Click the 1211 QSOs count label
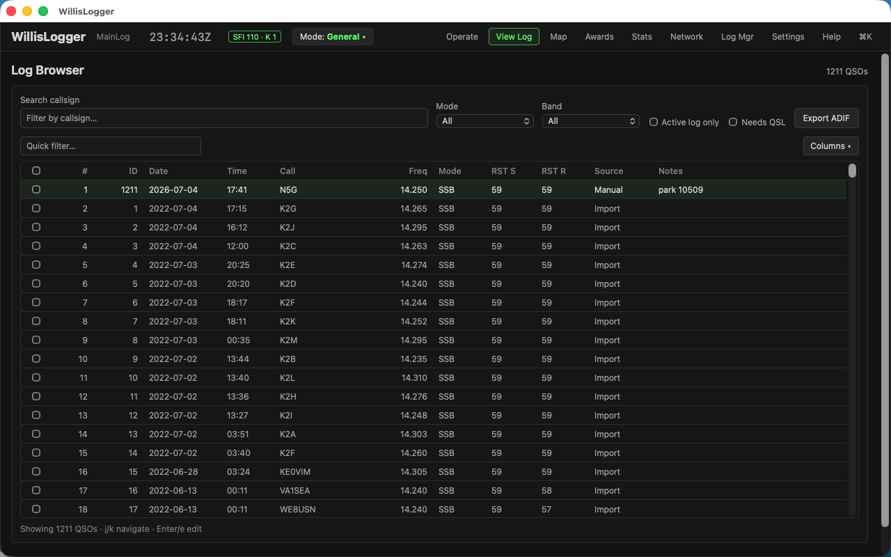Screen dimensions: 891x557 847,71
